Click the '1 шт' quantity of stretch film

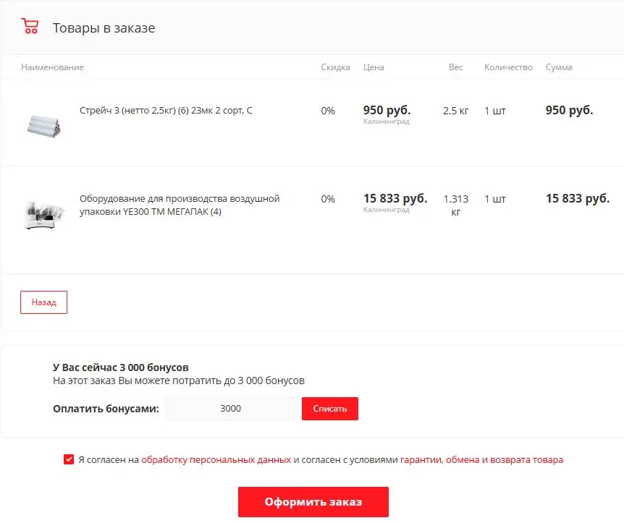coord(495,111)
